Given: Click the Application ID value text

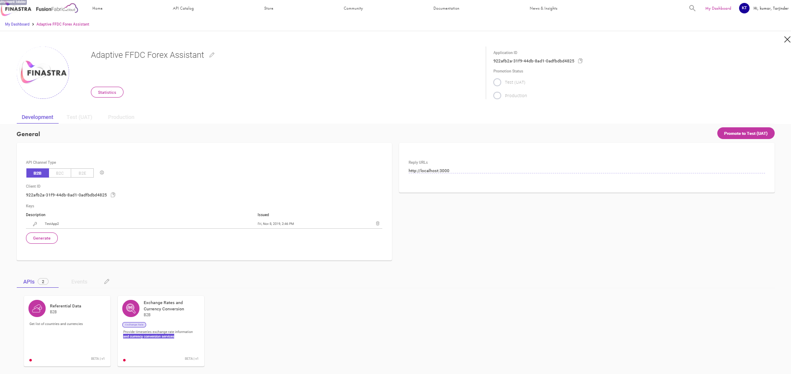Looking at the screenshot, I should click(534, 61).
